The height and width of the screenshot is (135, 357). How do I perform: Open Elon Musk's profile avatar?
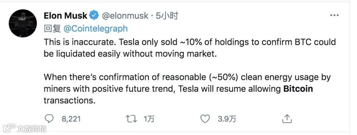tap(23, 23)
